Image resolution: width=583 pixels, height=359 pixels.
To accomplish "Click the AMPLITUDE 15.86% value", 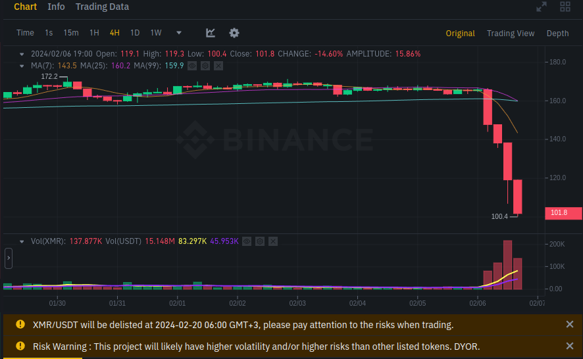I will coord(408,54).
